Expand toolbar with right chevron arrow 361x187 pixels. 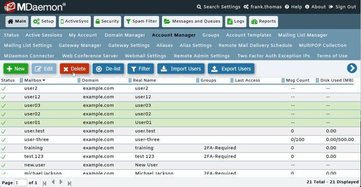(x=352, y=68)
